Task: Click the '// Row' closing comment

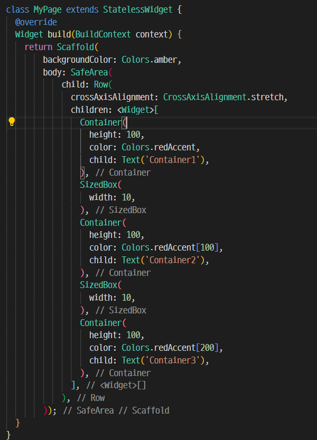Action: click(x=91, y=398)
